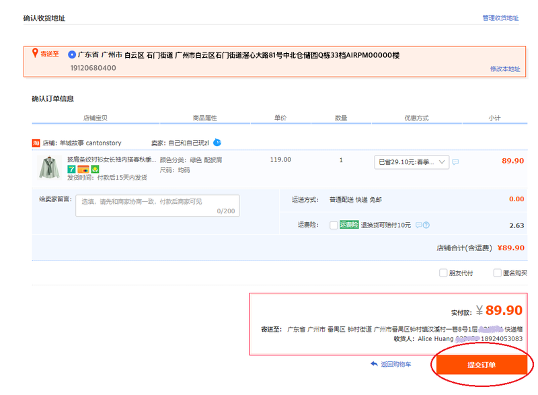Click the 给卖家留言 message input field
This screenshot has height=395, width=538.
click(x=157, y=205)
